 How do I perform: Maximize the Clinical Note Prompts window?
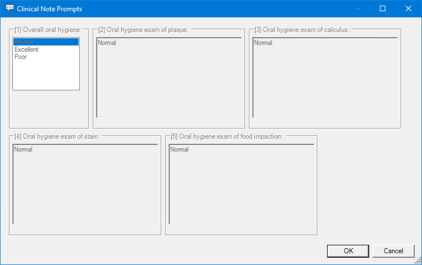pyautogui.click(x=383, y=9)
